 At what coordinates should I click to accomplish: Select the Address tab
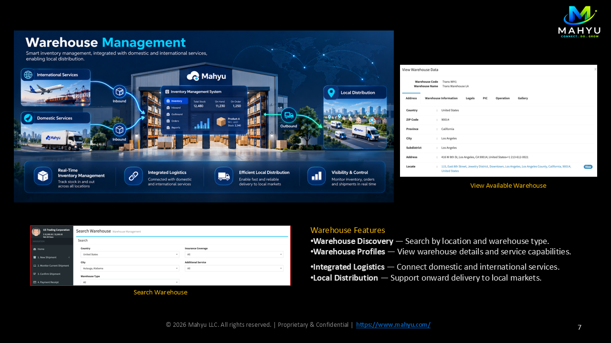pos(411,98)
